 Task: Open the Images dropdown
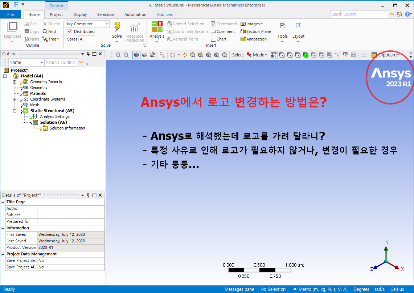tap(251, 24)
